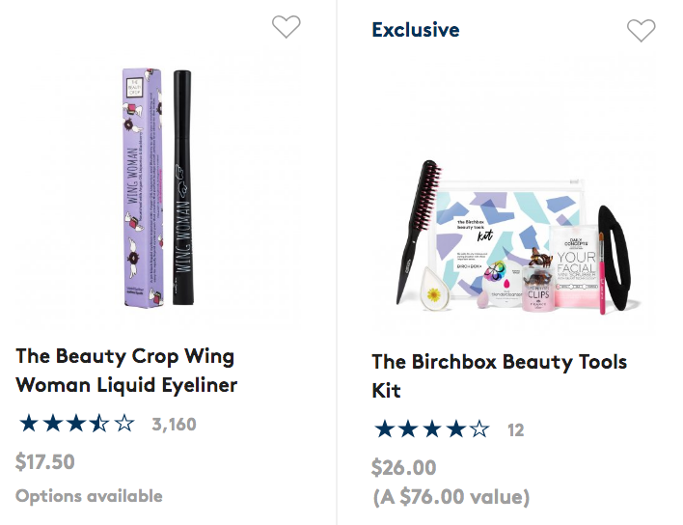Viewport: 683px width, 525px height.
Task: Click the Exclusive label on the kit card
Action: (415, 30)
